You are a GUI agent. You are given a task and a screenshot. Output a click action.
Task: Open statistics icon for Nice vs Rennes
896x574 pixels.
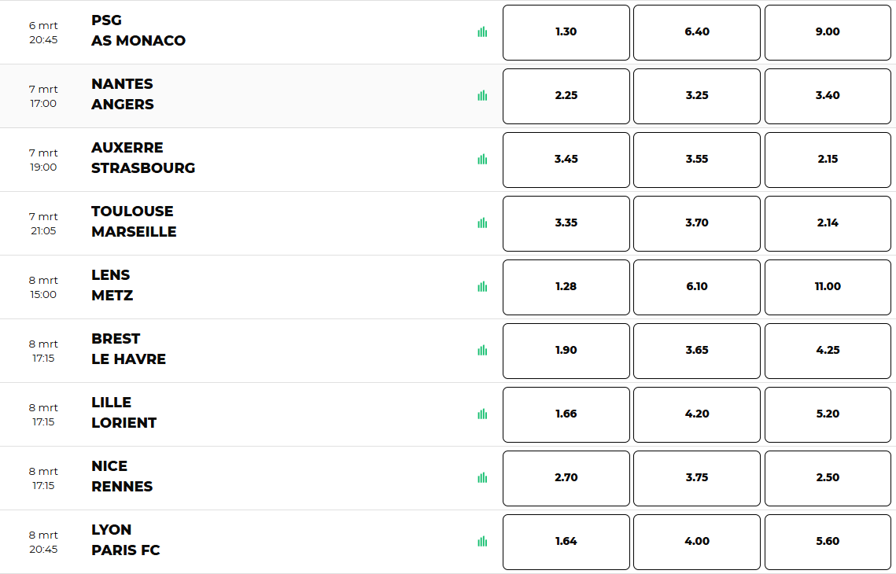[x=482, y=477]
